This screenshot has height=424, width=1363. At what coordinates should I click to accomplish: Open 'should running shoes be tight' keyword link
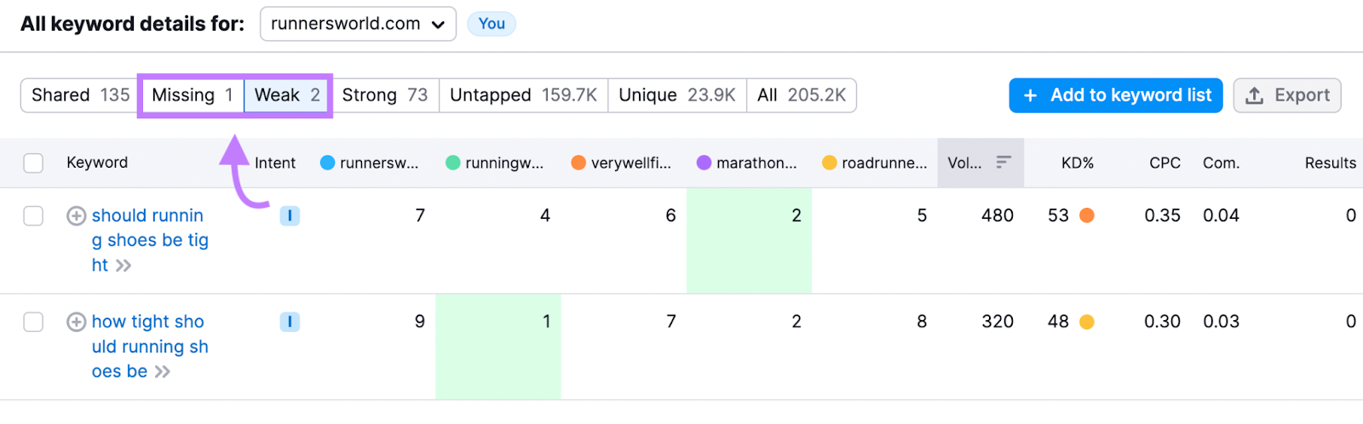[150, 240]
